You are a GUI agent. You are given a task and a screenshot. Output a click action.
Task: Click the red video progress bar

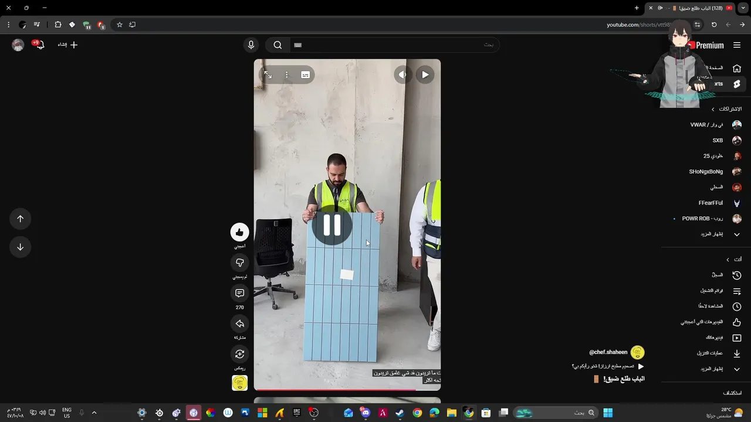(x=347, y=389)
